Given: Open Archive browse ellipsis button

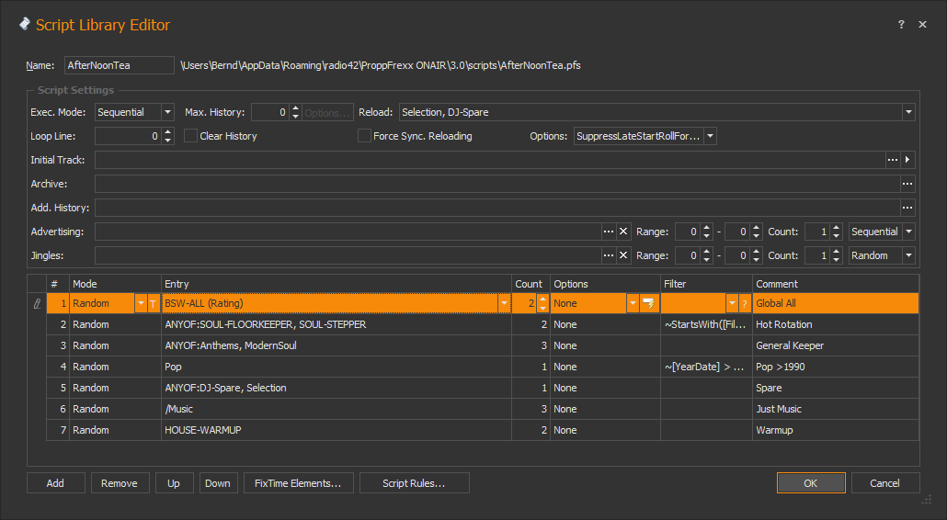Looking at the screenshot, I should [x=908, y=184].
